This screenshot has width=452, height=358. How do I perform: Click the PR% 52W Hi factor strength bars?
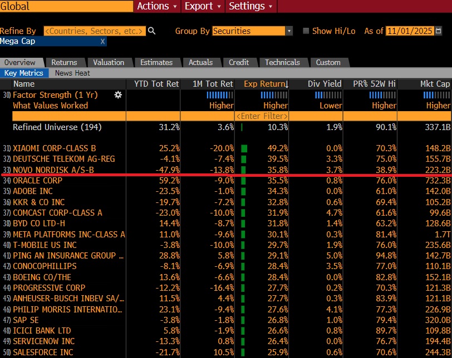click(382, 95)
